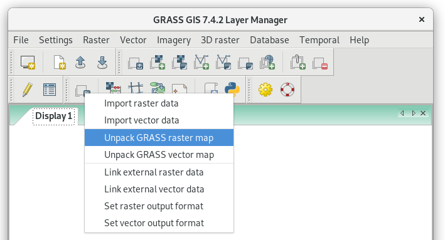Choose Import raster data
445x240 pixels.
click(x=159, y=103)
